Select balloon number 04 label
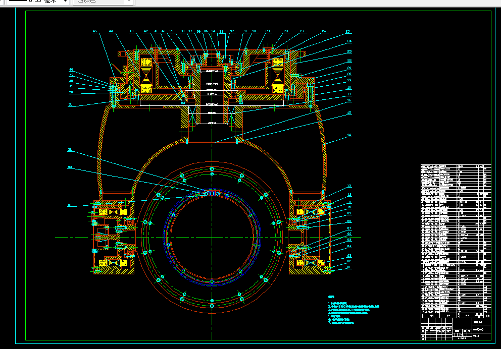Screen dimensions: 501x349 click(349, 246)
